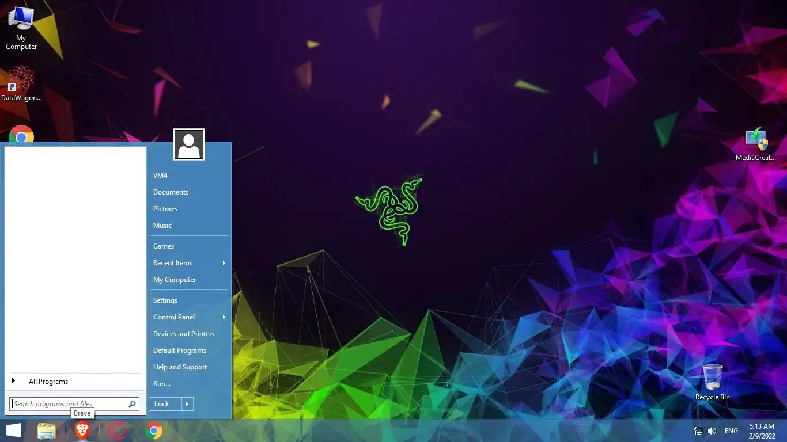
Task: Switch the ENG input language indicator
Action: [x=731, y=431]
